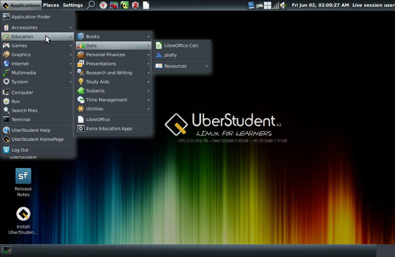395x257 pixels.
Task: Expand Personal Finances submenu
Action: (114, 55)
